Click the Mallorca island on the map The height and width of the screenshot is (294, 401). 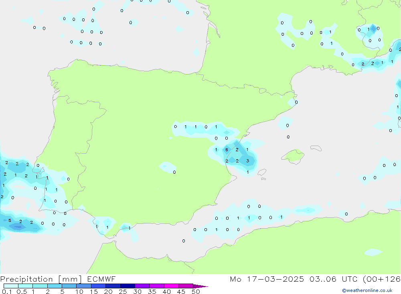pos(293,156)
